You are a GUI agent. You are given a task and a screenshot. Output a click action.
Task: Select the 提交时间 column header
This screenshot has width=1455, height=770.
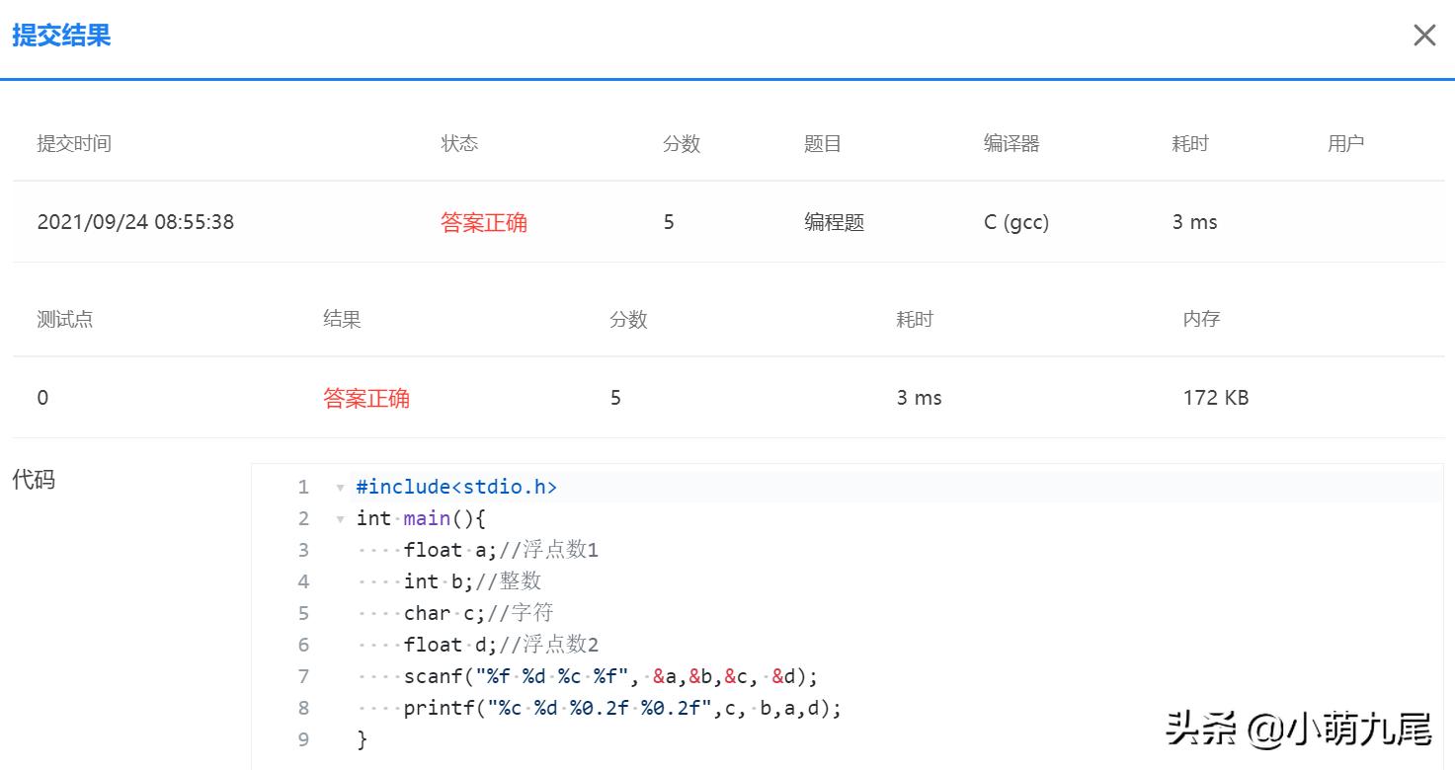click(x=74, y=143)
